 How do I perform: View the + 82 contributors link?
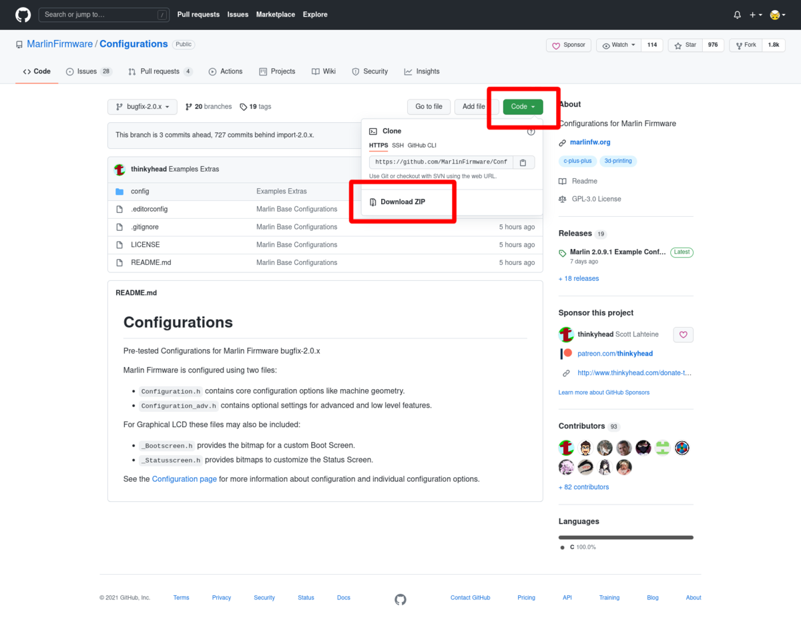[x=584, y=487]
